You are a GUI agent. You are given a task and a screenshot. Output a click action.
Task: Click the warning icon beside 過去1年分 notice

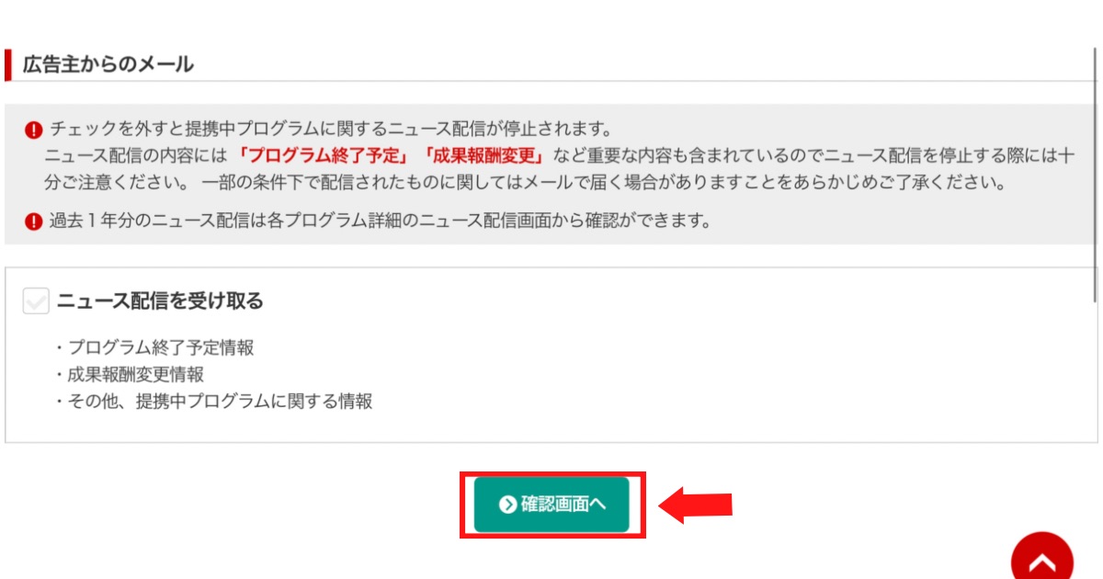pos(34,221)
